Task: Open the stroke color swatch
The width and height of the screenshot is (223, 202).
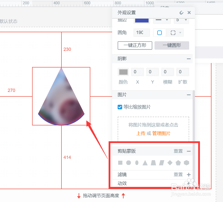Action: pyautogui.click(x=142, y=20)
